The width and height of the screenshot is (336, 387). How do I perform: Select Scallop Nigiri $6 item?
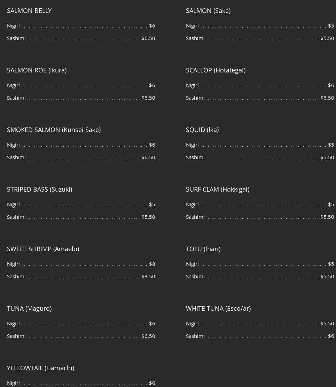pos(260,85)
